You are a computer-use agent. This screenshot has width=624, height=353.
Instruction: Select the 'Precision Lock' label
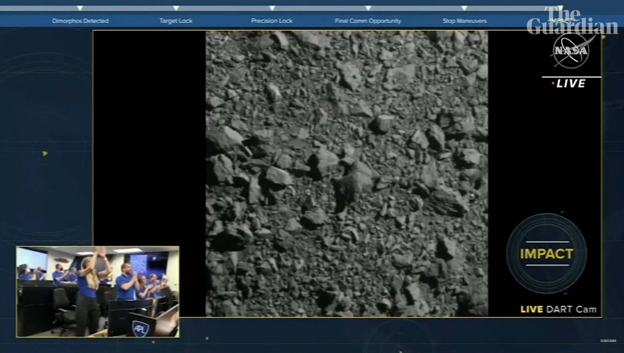click(272, 21)
